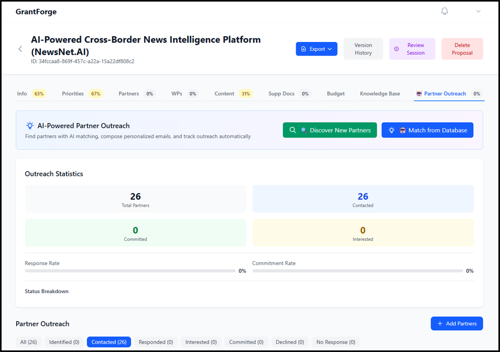
Task: Select the Contacted statistics card showing 26
Action: [x=362, y=199]
